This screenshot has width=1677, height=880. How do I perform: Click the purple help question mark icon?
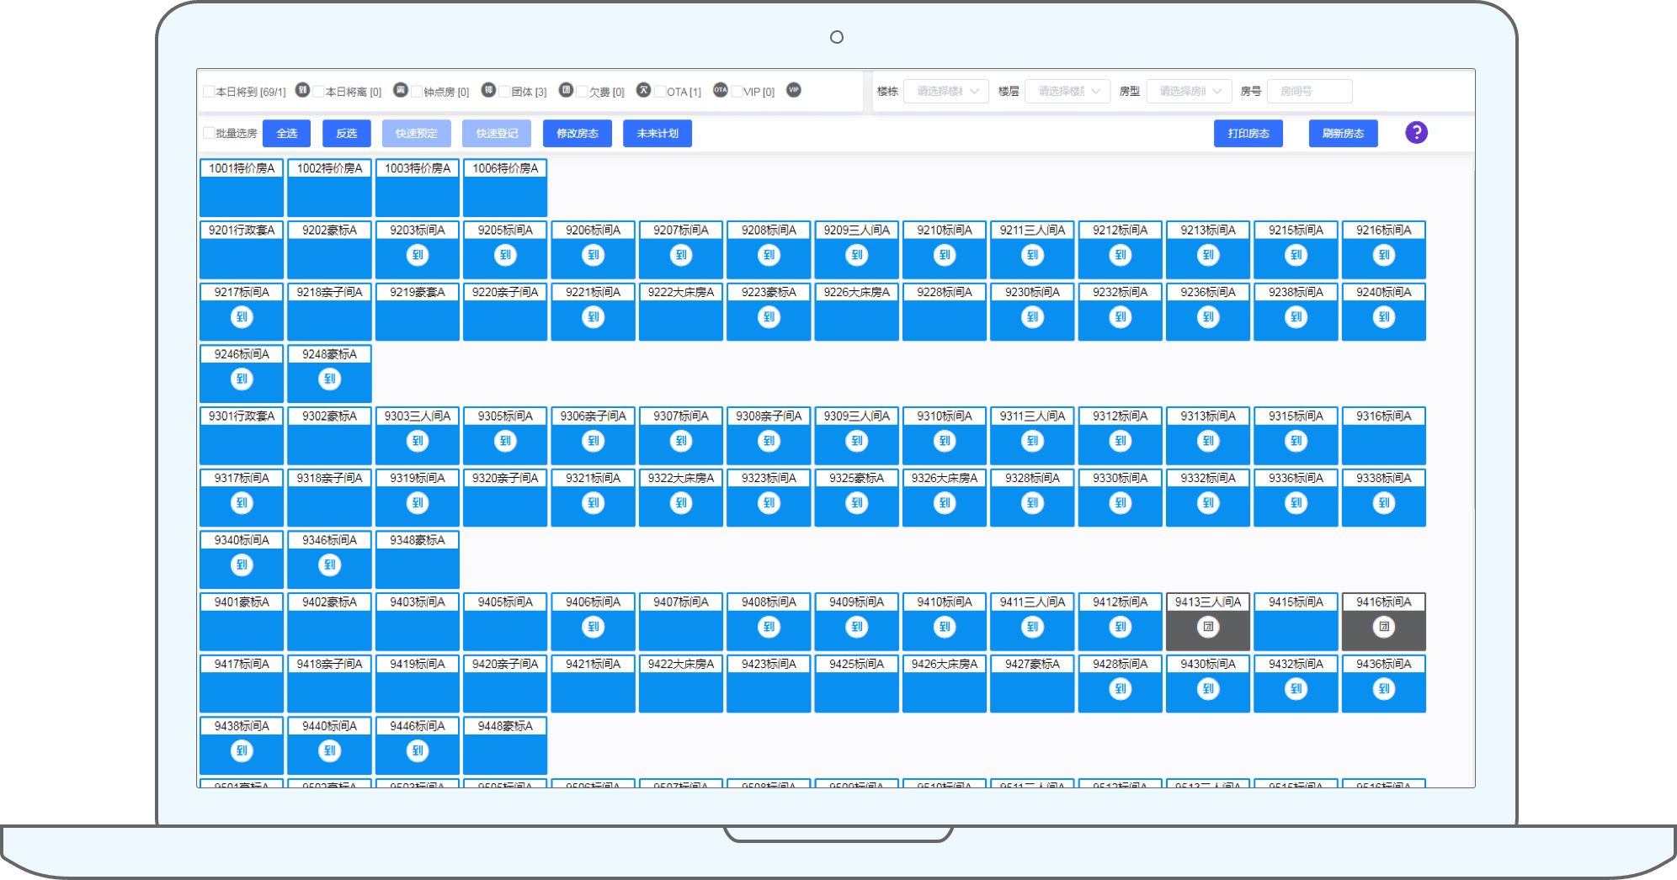(1416, 133)
